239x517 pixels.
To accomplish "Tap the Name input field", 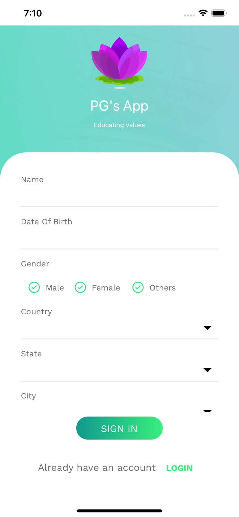I will point(119,196).
